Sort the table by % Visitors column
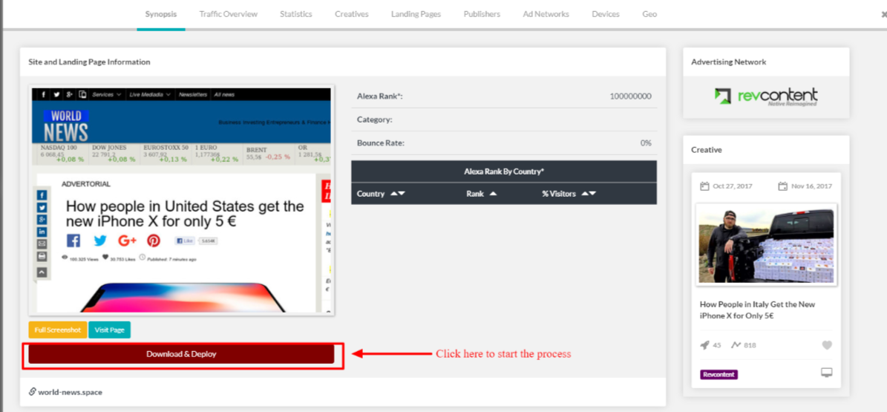This screenshot has width=887, height=412. point(569,194)
